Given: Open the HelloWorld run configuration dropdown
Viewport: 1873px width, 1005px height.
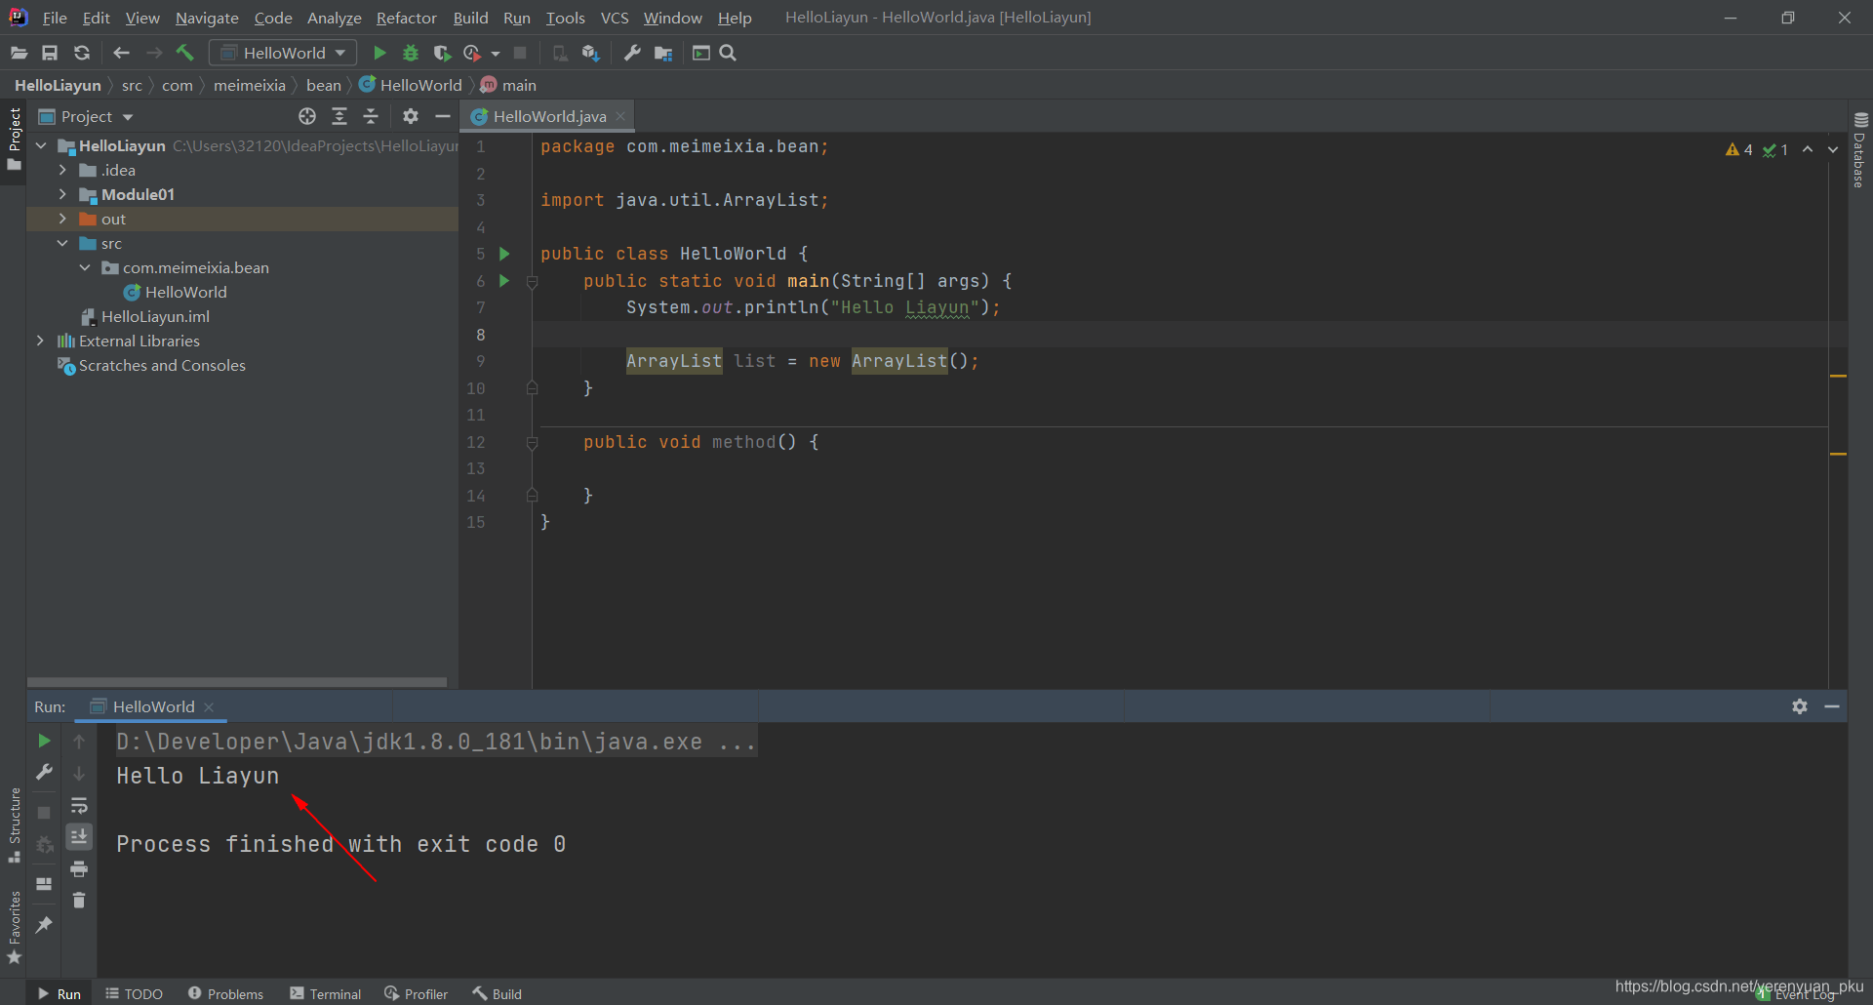Looking at the screenshot, I should [283, 53].
